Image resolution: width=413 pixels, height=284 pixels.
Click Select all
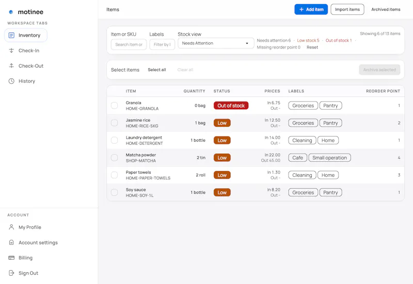pyautogui.click(x=157, y=70)
